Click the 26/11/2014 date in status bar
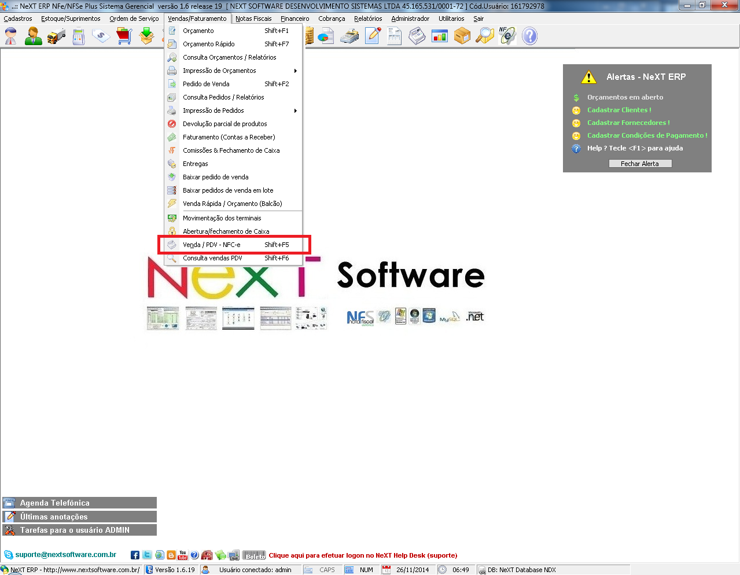The height and width of the screenshot is (575, 740). click(x=413, y=570)
